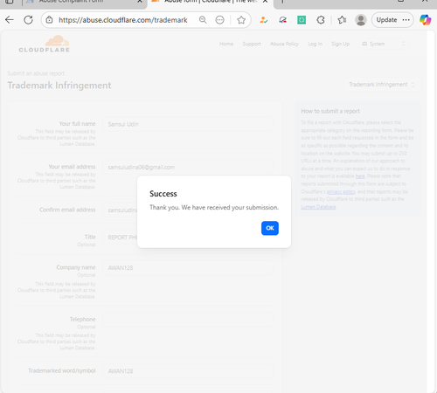Click the address bar URL abuse.cloudflare.com/trademark
This screenshot has width=437, height=393.
click(123, 20)
